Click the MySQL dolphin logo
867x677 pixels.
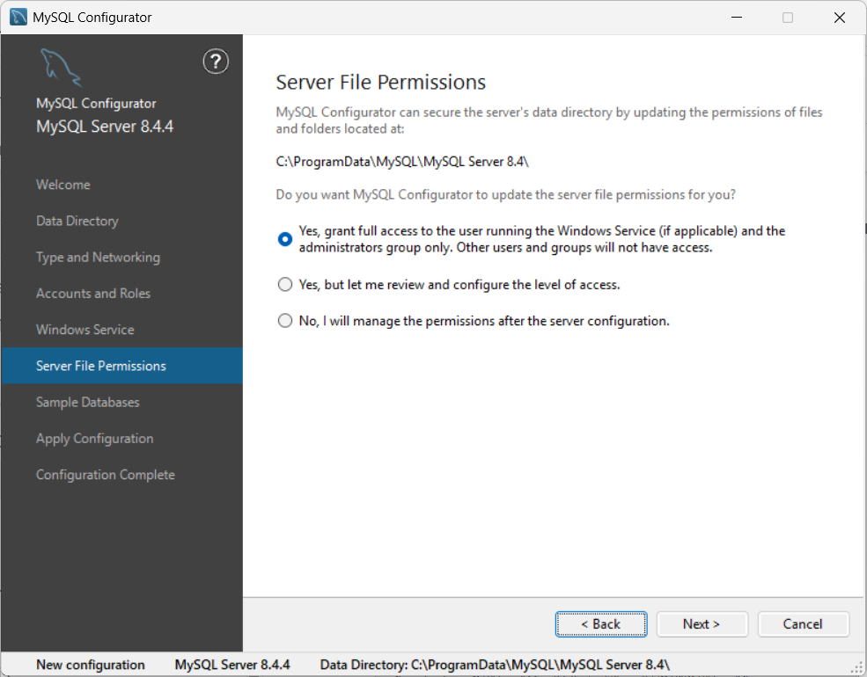click(x=58, y=66)
